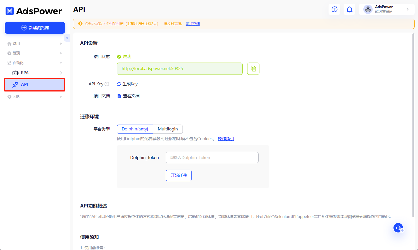
Task: Open the 发现 sidebar menu
Action: coord(16,53)
